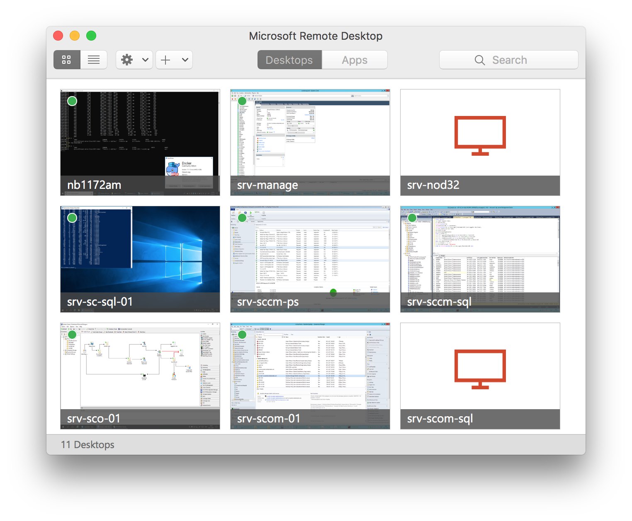
Task: Minimize the window with the yellow button
Action: click(x=75, y=36)
